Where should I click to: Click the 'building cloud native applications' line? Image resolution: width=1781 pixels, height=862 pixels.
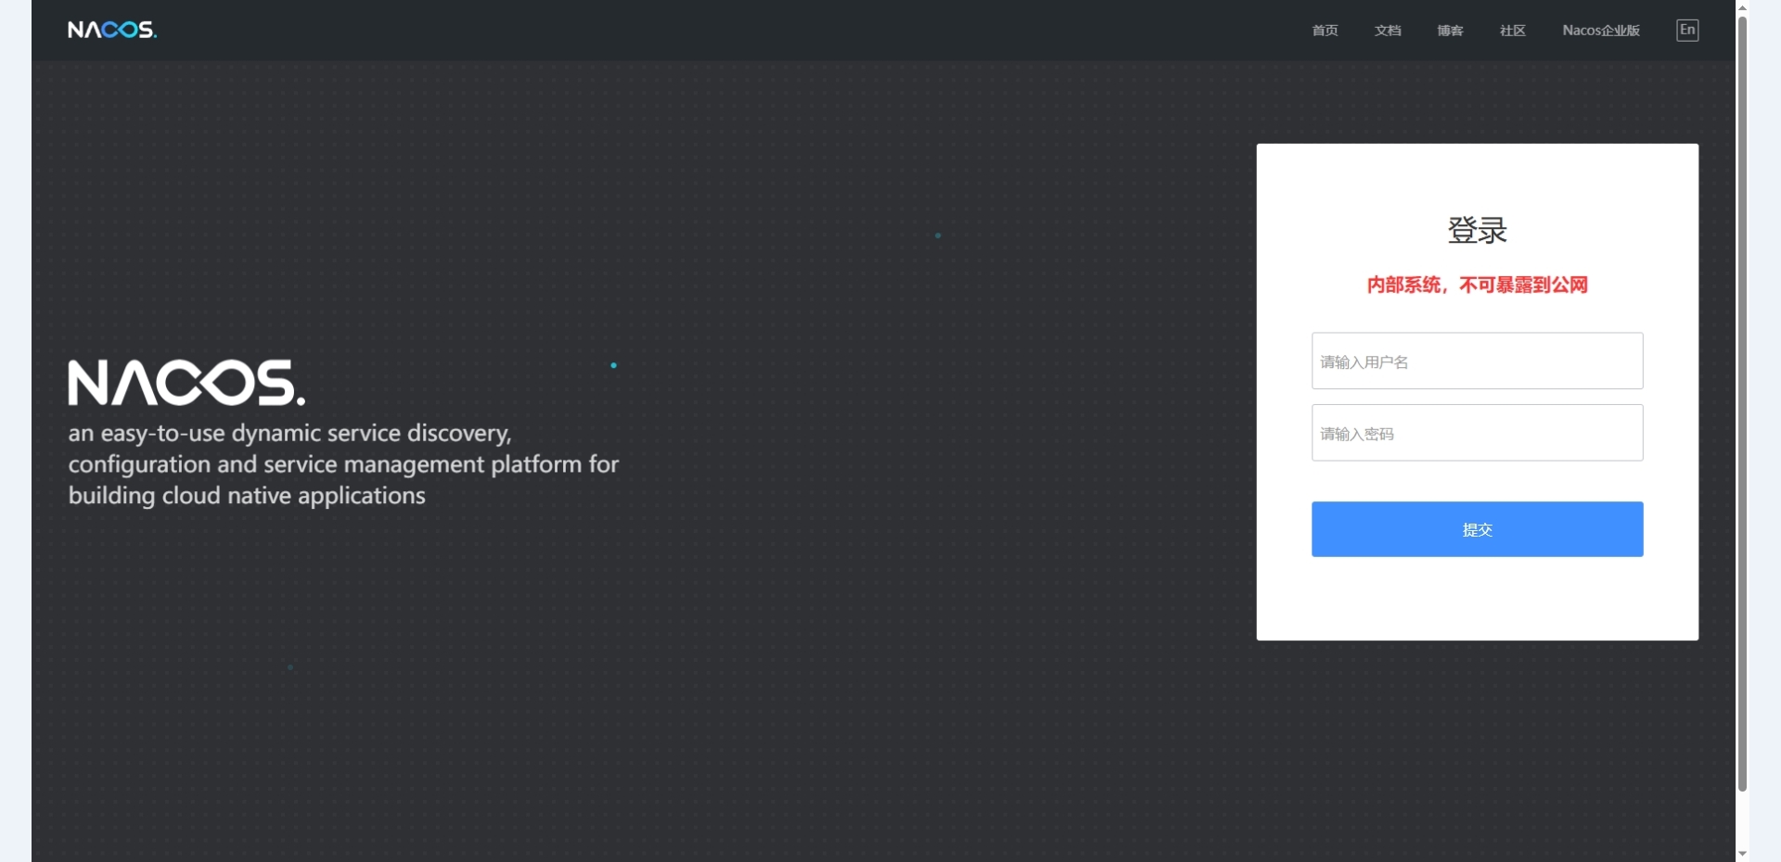coord(247,496)
